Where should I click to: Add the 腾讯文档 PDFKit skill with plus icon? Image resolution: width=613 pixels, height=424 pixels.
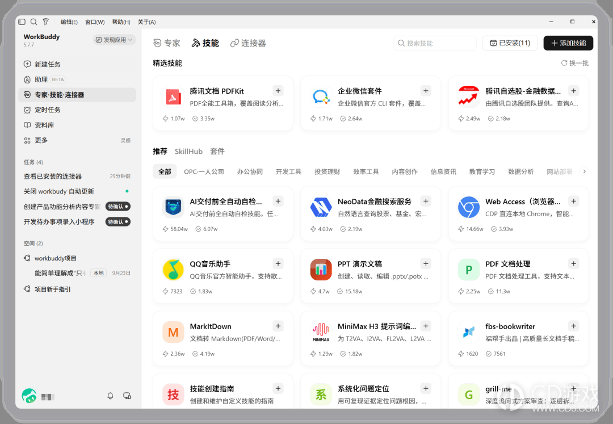pyautogui.click(x=278, y=91)
